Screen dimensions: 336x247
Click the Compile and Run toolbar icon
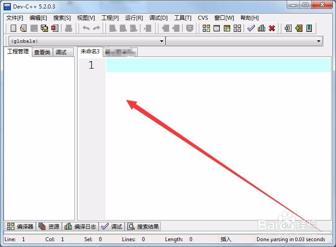click(227, 28)
